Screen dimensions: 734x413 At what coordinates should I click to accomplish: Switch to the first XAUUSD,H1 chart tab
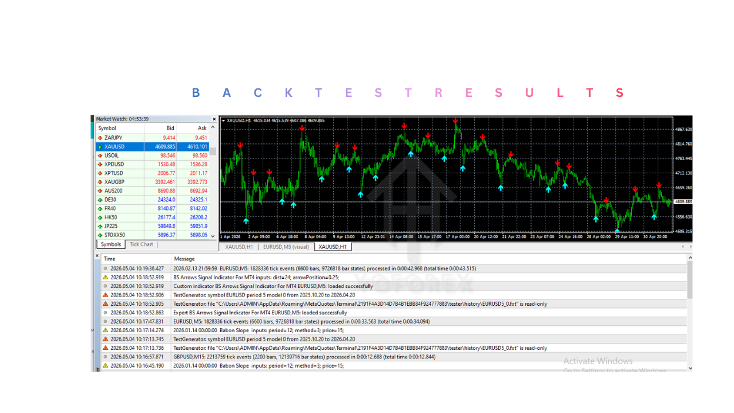pos(239,247)
